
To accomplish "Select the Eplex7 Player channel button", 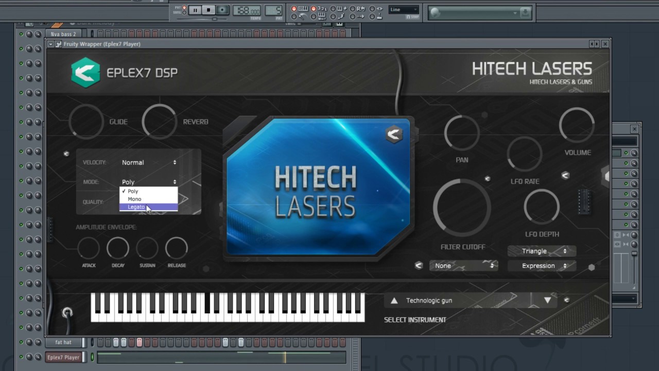I will click(x=63, y=357).
